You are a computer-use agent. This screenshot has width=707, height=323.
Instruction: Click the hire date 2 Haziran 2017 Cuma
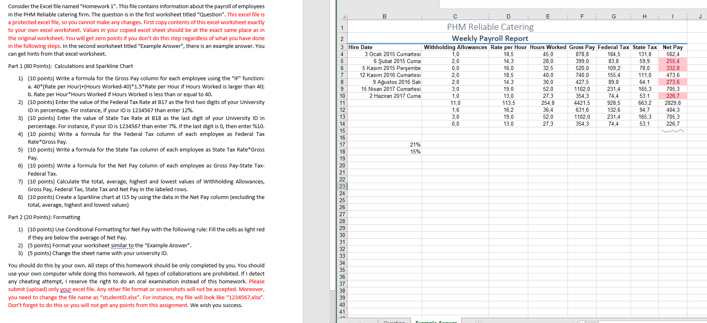pos(384,96)
